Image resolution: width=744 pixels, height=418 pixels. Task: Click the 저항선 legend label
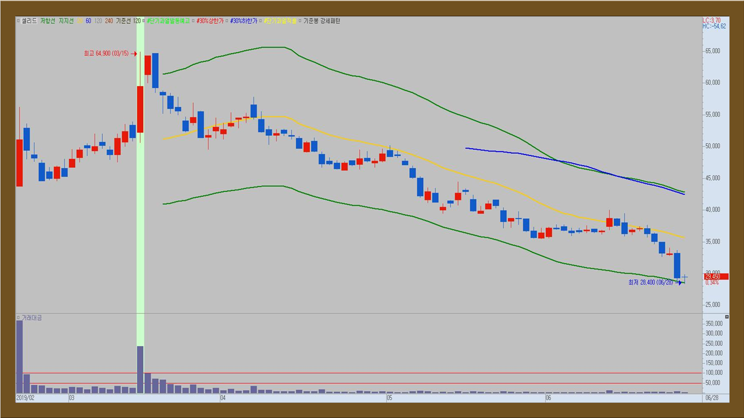[x=48, y=21]
